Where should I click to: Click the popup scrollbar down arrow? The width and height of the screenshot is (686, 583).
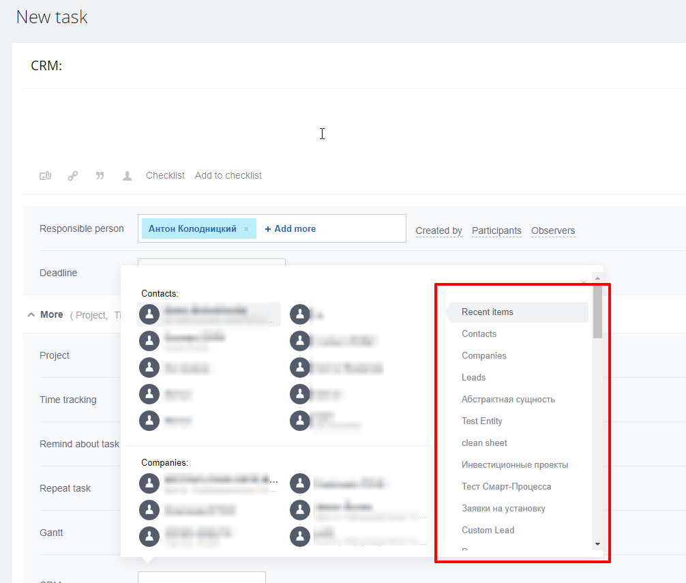pos(597,544)
